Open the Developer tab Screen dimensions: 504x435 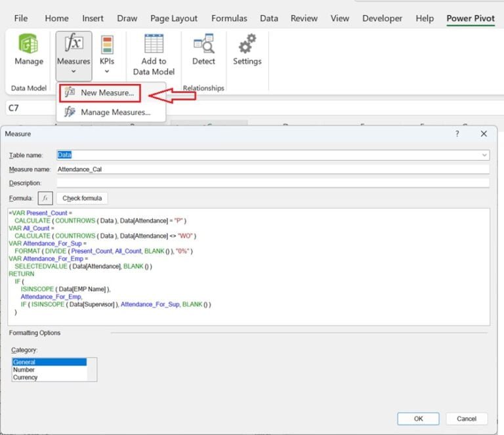pyautogui.click(x=382, y=18)
